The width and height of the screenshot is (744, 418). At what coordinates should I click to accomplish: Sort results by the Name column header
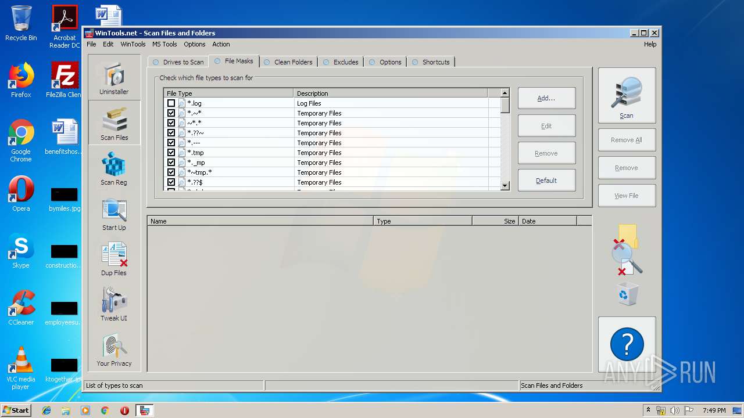pos(260,221)
